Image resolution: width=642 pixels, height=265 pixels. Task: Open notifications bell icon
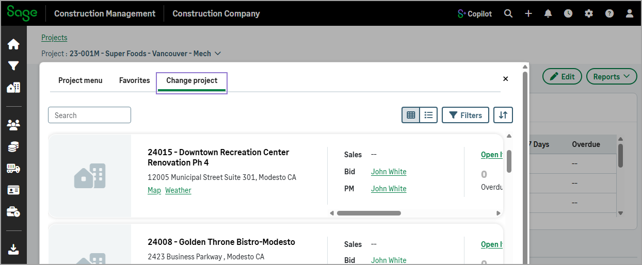pos(548,14)
